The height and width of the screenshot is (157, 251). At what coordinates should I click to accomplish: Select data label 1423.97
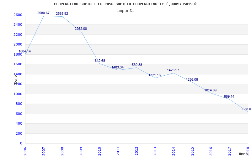[173, 70]
